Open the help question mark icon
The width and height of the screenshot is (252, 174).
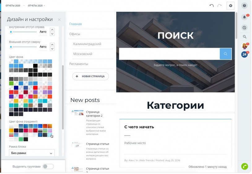pos(244,6)
